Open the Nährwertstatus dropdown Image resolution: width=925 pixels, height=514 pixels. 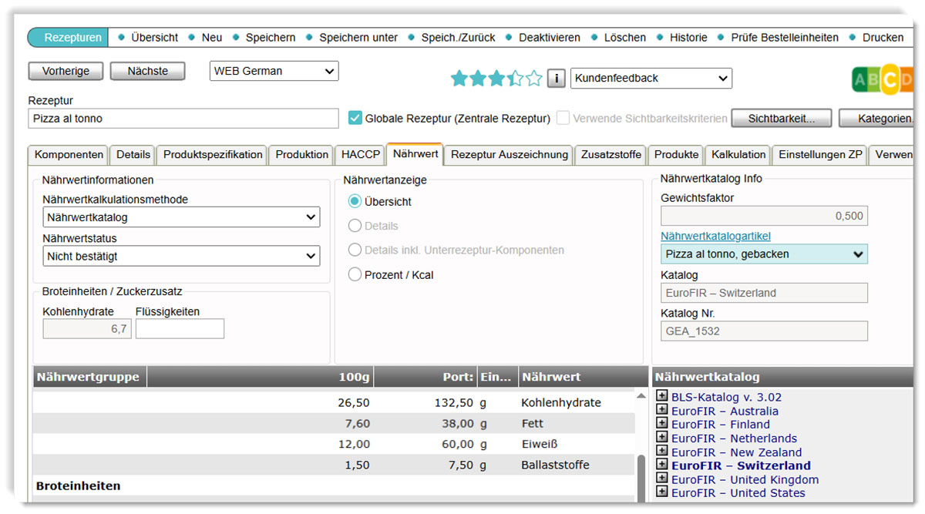[181, 256]
